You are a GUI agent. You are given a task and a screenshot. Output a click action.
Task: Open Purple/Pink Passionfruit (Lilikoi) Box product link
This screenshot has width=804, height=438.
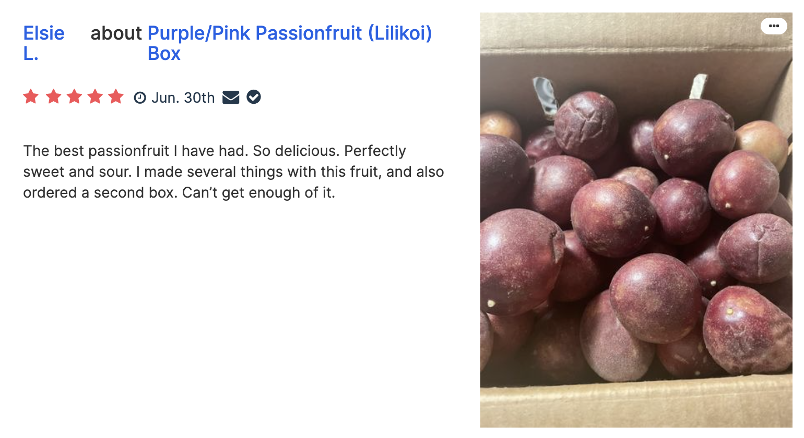click(290, 43)
